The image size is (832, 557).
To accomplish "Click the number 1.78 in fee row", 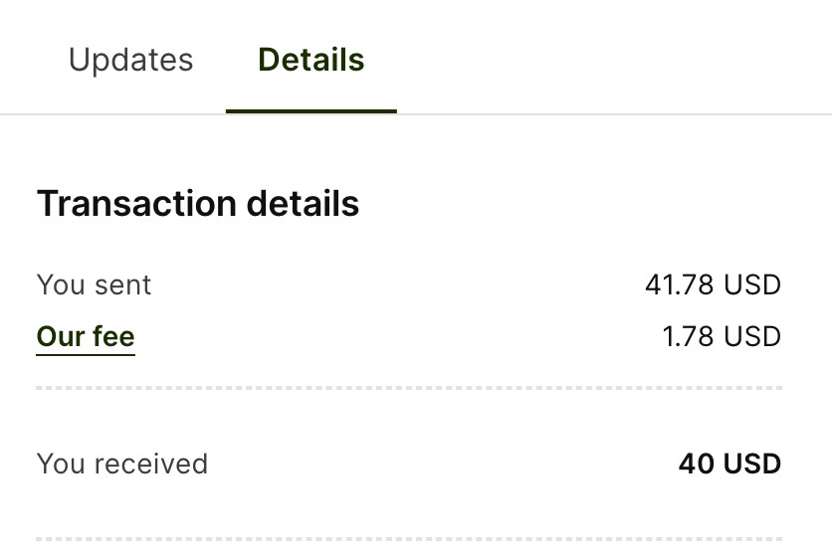I will 689,336.
